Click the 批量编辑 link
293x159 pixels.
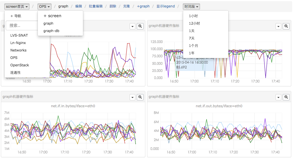pyautogui.click(x=96, y=6)
